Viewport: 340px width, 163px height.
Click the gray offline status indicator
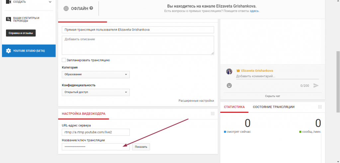coord(66,8)
